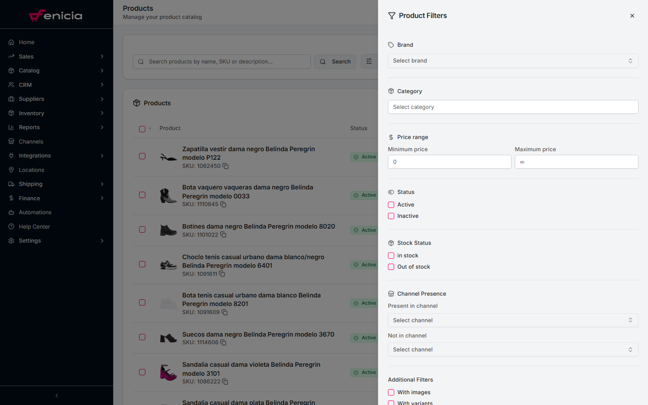Check the Out of stock filter
This screenshot has height=405, width=648.
point(391,267)
